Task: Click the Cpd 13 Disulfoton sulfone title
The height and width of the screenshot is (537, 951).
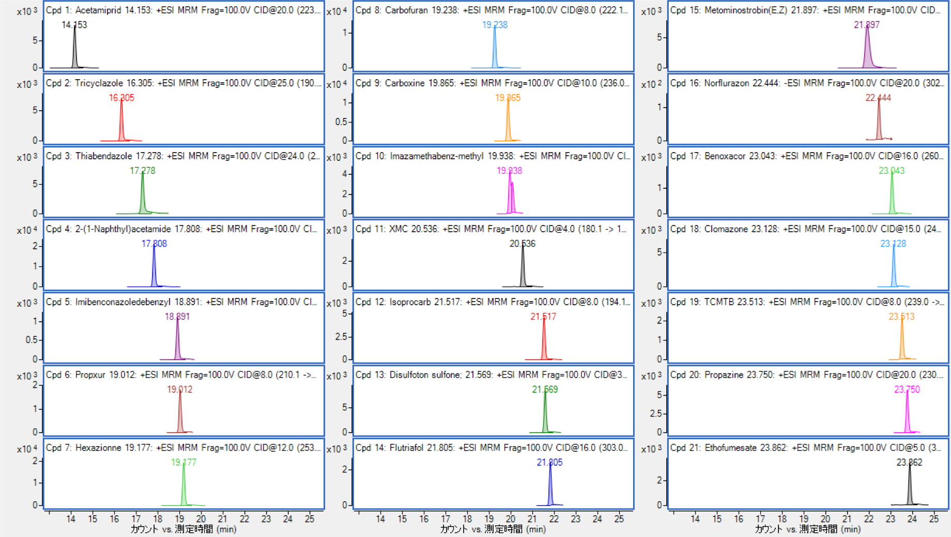Action: (492, 375)
